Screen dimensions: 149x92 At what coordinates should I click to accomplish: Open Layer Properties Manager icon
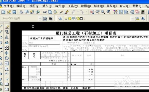click(60, 19)
